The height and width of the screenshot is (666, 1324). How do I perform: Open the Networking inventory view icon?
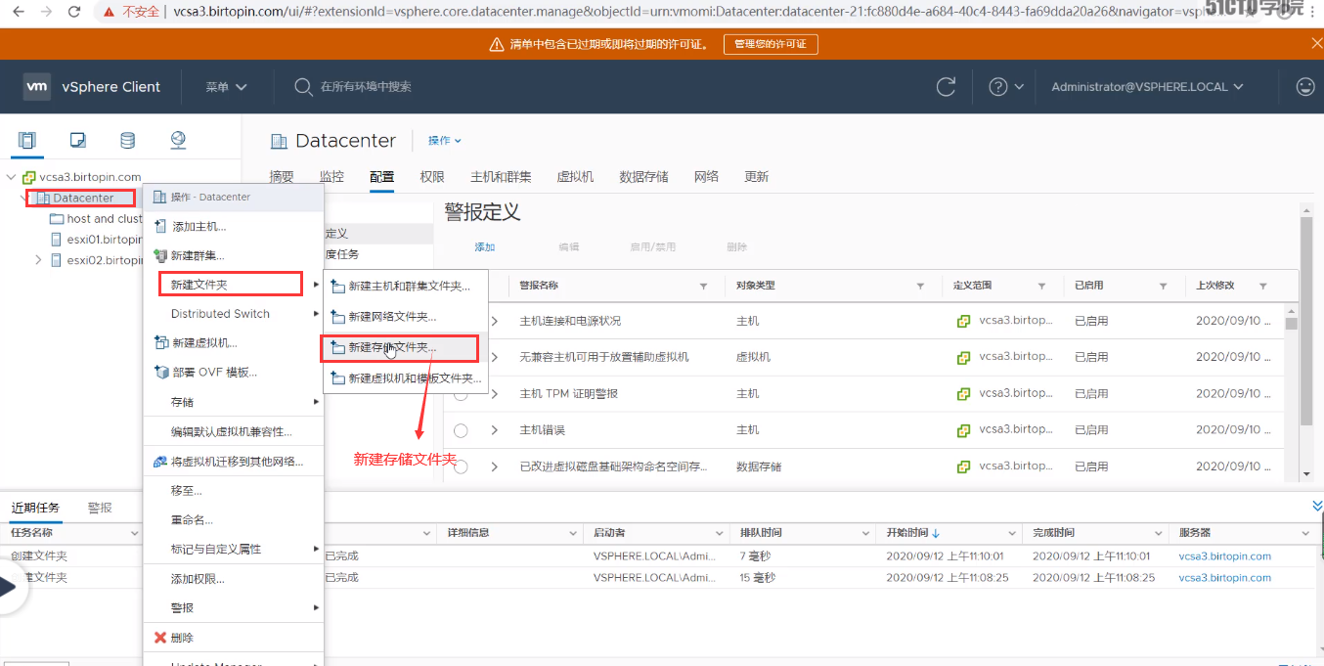point(178,140)
